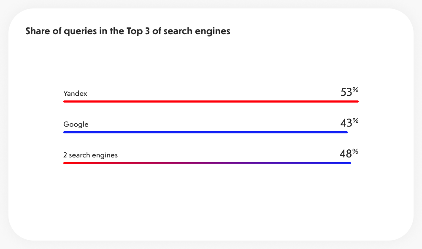Click the right end of the Yandex bar
The width and height of the screenshot is (422, 249).
pyautogui.click(x=356, y=101)
